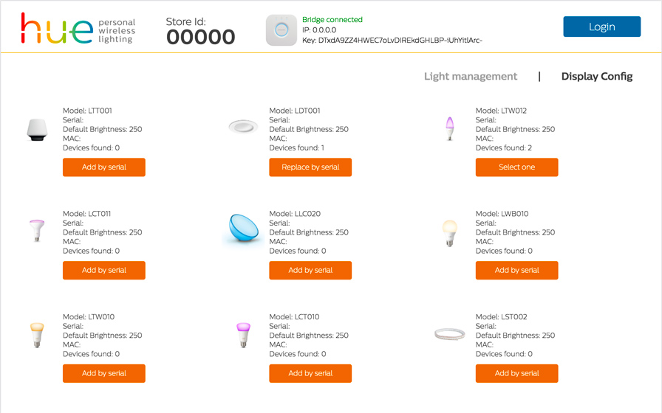Click Replace by serial for LDT001

click(x=310, y=167)
